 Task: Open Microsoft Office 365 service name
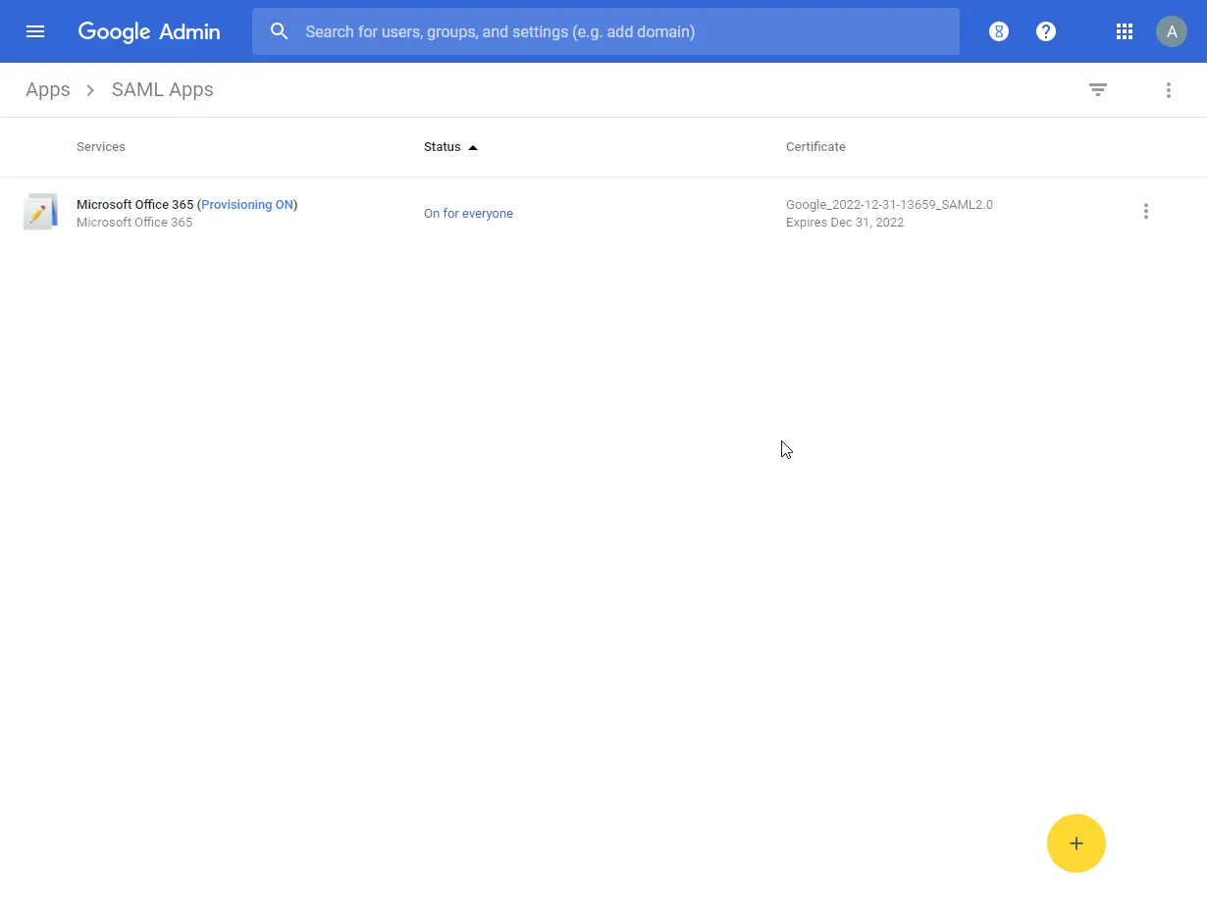tap(135, 205)
